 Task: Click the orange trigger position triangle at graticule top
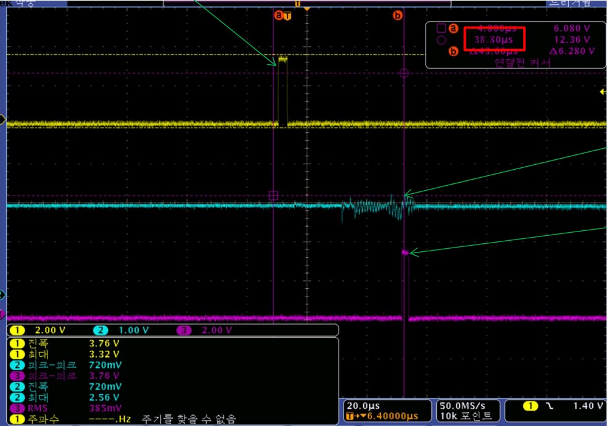(x=307, y=9)
